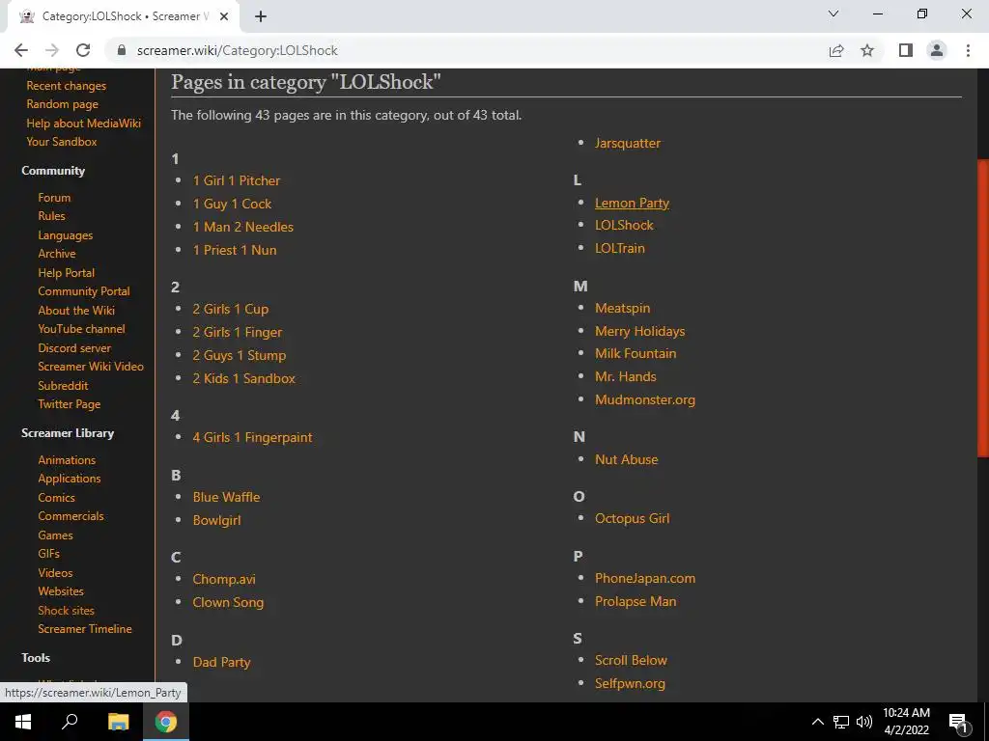Reload the current page
The width and height of the screenshot is (989, 741).
83,50
